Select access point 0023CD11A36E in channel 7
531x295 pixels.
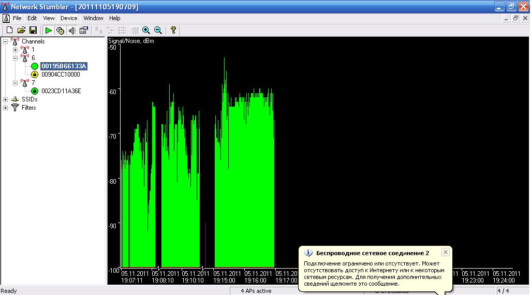point(61,91)
